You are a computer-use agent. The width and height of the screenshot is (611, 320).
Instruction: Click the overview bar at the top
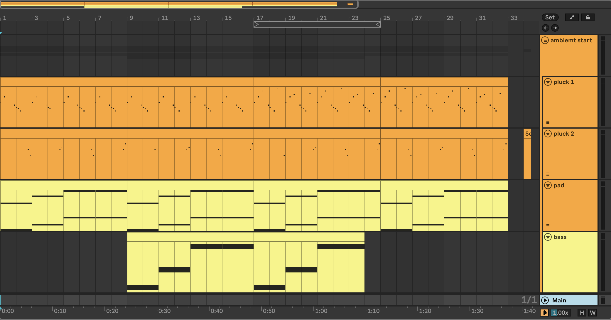(176, 4)
